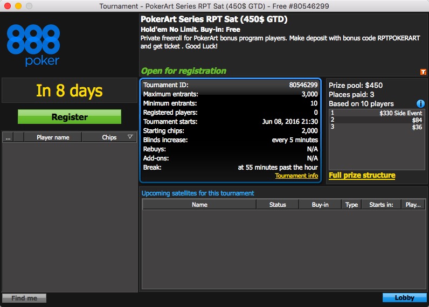Click the 'at 55 minutes past the hour' break value

[278, 168]
